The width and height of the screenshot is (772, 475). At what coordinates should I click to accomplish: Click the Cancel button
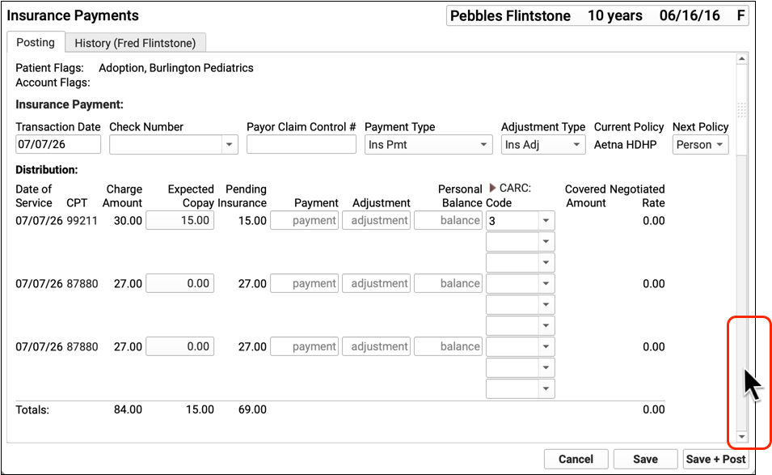[x=576, y=459]
